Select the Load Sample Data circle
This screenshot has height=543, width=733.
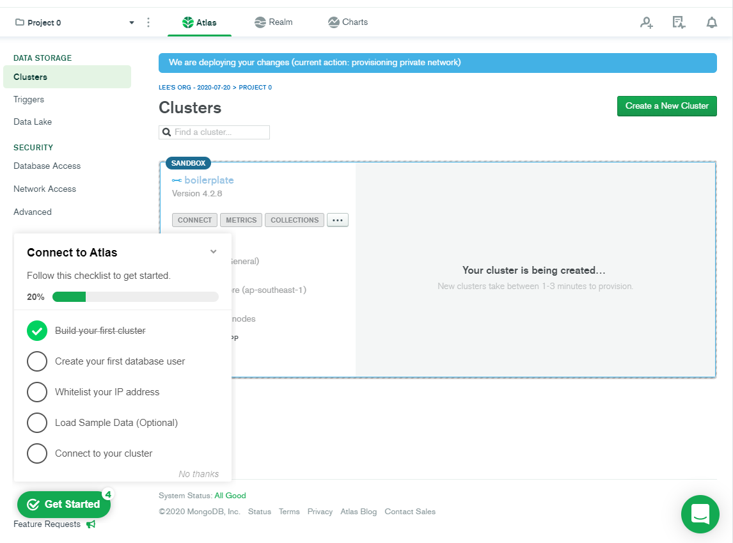37,423
